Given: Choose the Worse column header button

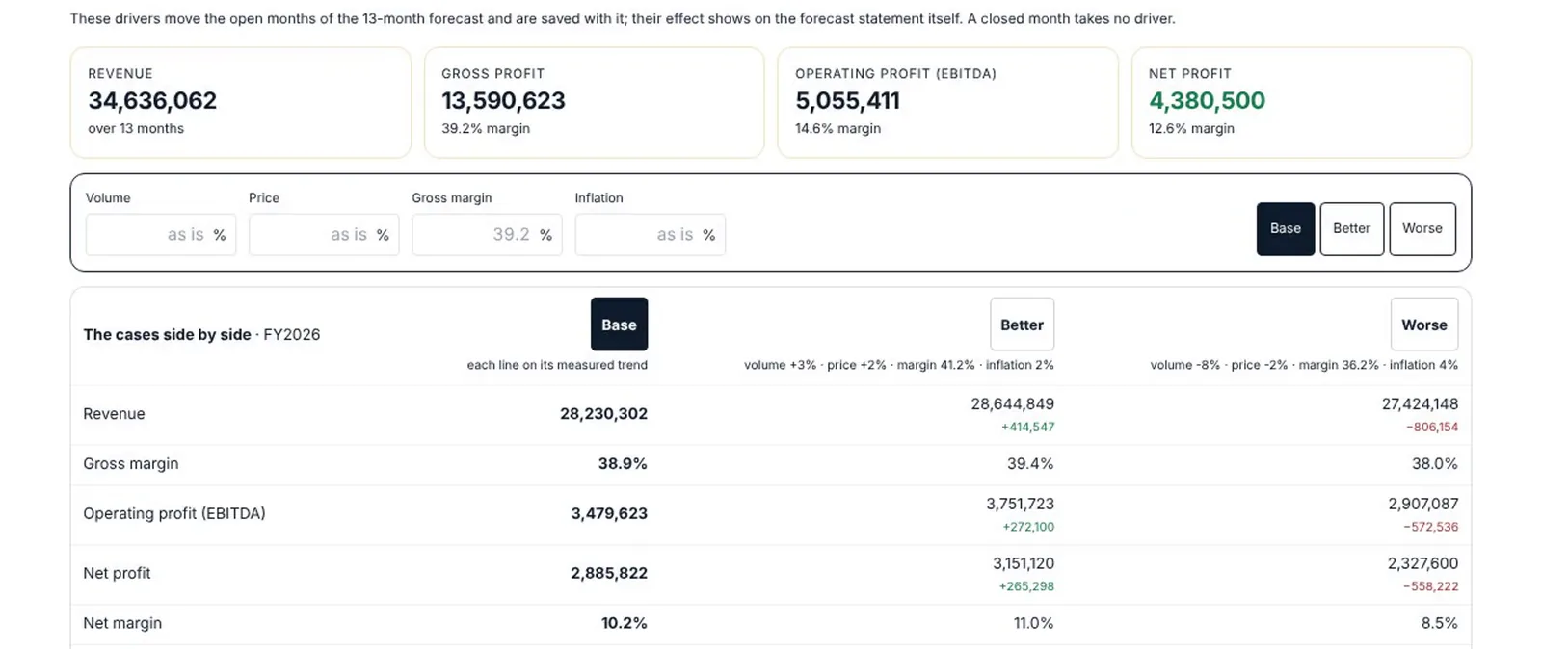Looking at the screenshot, I should pos(1423,324).
